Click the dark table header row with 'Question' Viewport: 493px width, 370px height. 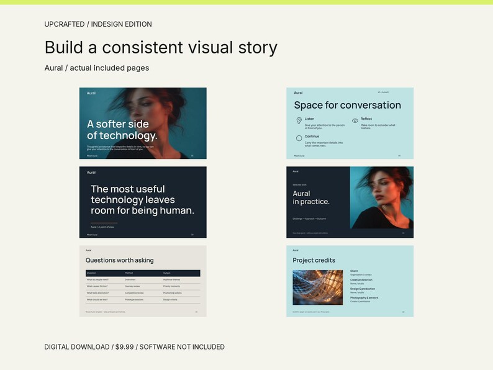143,273
